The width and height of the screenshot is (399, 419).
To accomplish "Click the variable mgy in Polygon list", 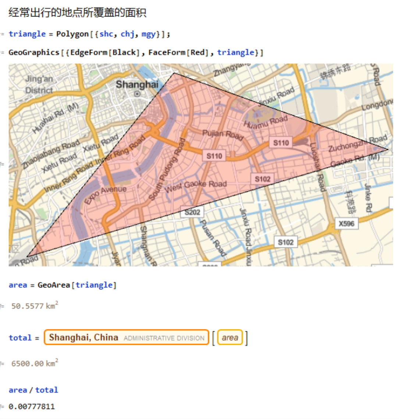I will 148,34.
